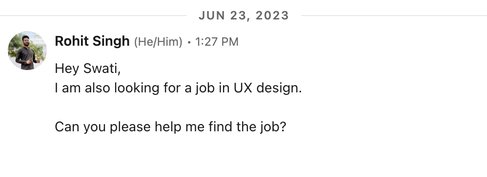Image resolution: width=487 pixels, height=177 pixels.
Task: Select the (He/Him) pronoun label
Action: pyautogui.click(x=158, y=41)
